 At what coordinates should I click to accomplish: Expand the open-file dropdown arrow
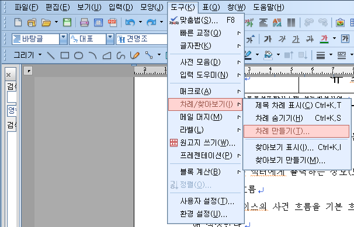point(56,22)
